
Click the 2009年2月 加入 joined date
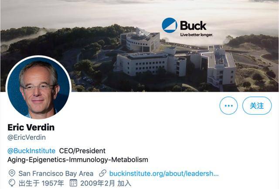pos(105,183)
